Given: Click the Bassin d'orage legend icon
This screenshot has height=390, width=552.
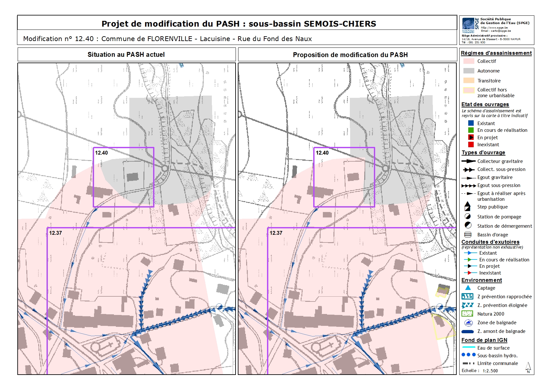Looking at the screenshot, I should click(x=468, y=234).
